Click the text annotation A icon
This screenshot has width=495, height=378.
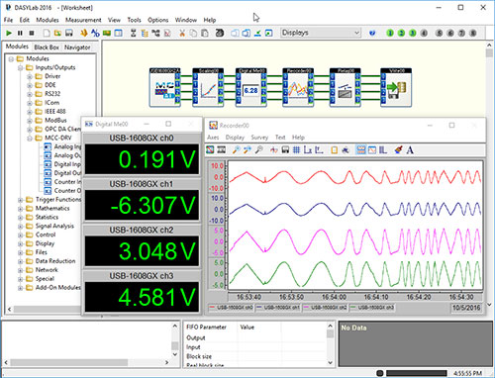410,150
